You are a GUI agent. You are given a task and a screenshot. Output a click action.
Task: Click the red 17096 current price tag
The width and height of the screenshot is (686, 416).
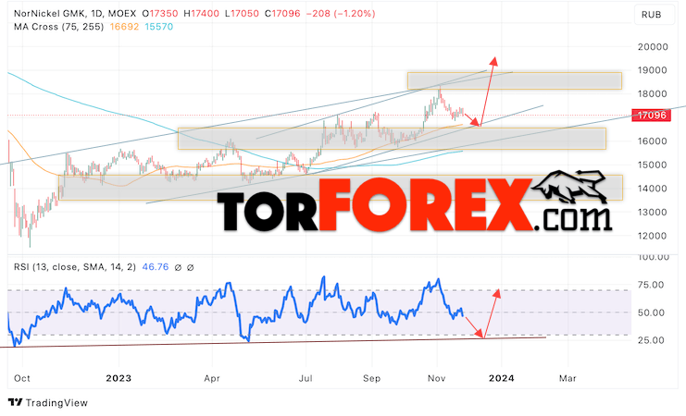652,116
